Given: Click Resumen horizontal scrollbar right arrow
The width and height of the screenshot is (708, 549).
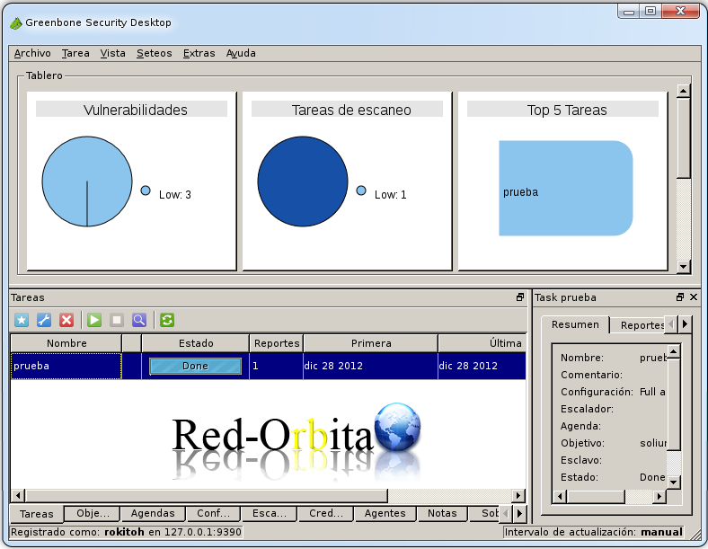Looking at the screenshot, I should (659, 497).
